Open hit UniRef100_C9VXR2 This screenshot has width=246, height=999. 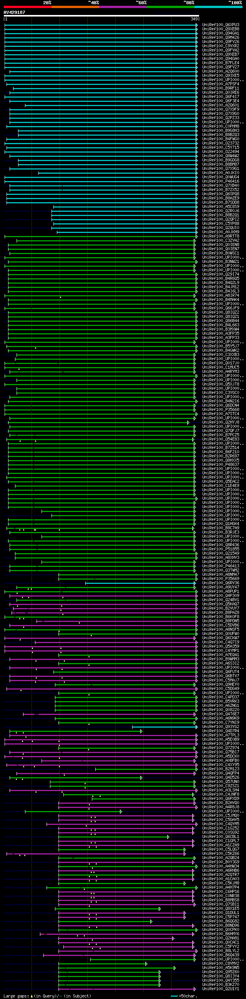click(221, 46)
